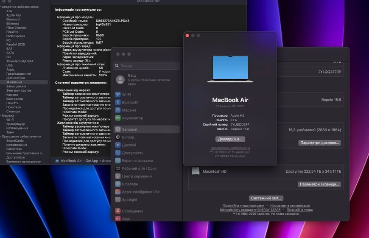The height and width of the screenshot is (238, 369).
Task: Select NVMExpress in hardware list
Action: 16,36
